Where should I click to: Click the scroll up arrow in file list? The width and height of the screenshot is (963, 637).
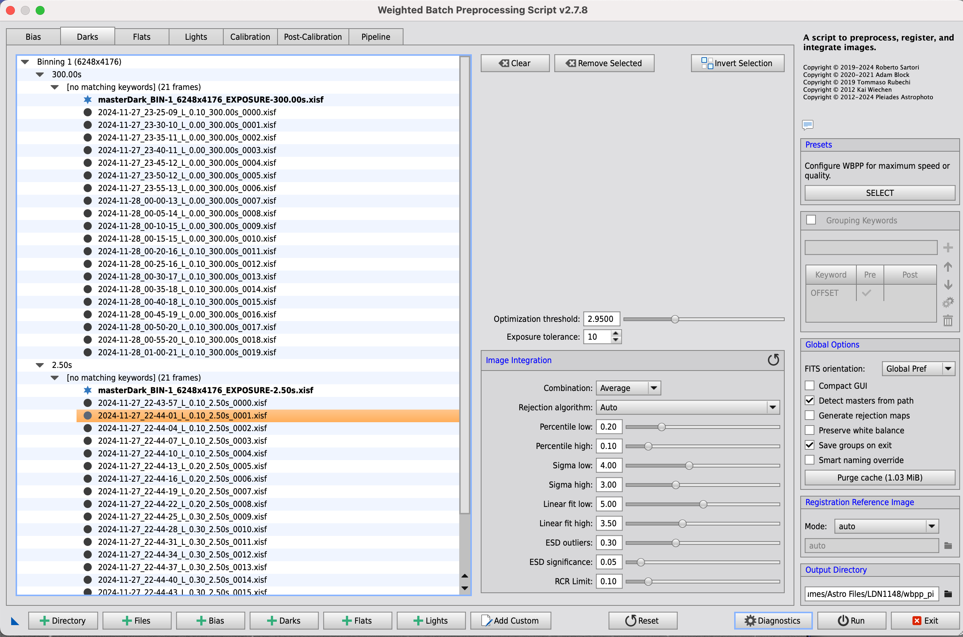tap(465, 576)
